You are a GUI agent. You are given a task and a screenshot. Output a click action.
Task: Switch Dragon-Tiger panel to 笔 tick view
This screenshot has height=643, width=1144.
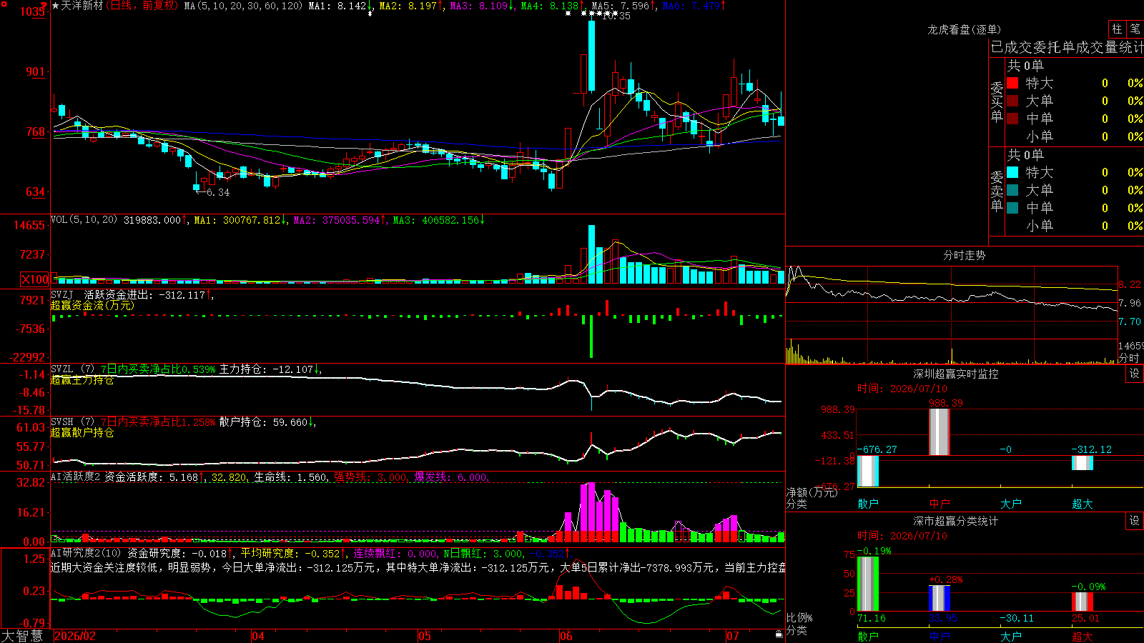coord(1135,29)
